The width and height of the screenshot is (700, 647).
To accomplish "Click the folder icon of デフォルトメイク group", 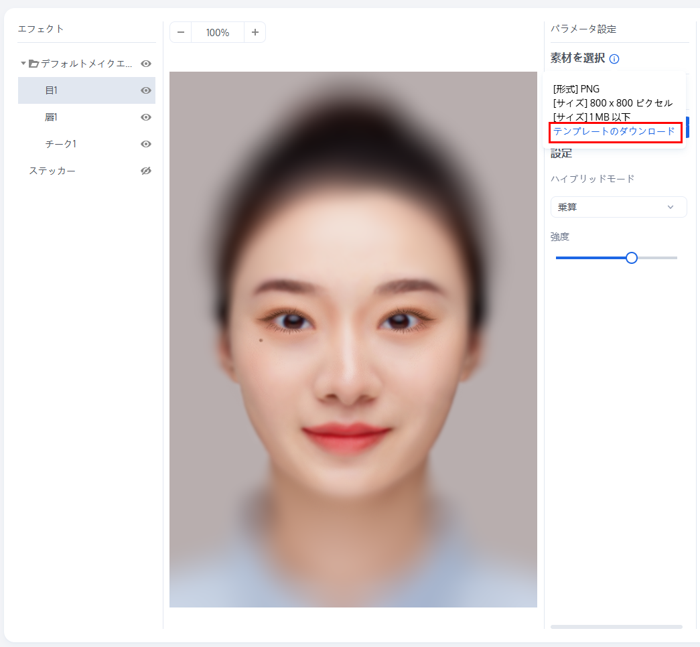I will pos(33,64).
